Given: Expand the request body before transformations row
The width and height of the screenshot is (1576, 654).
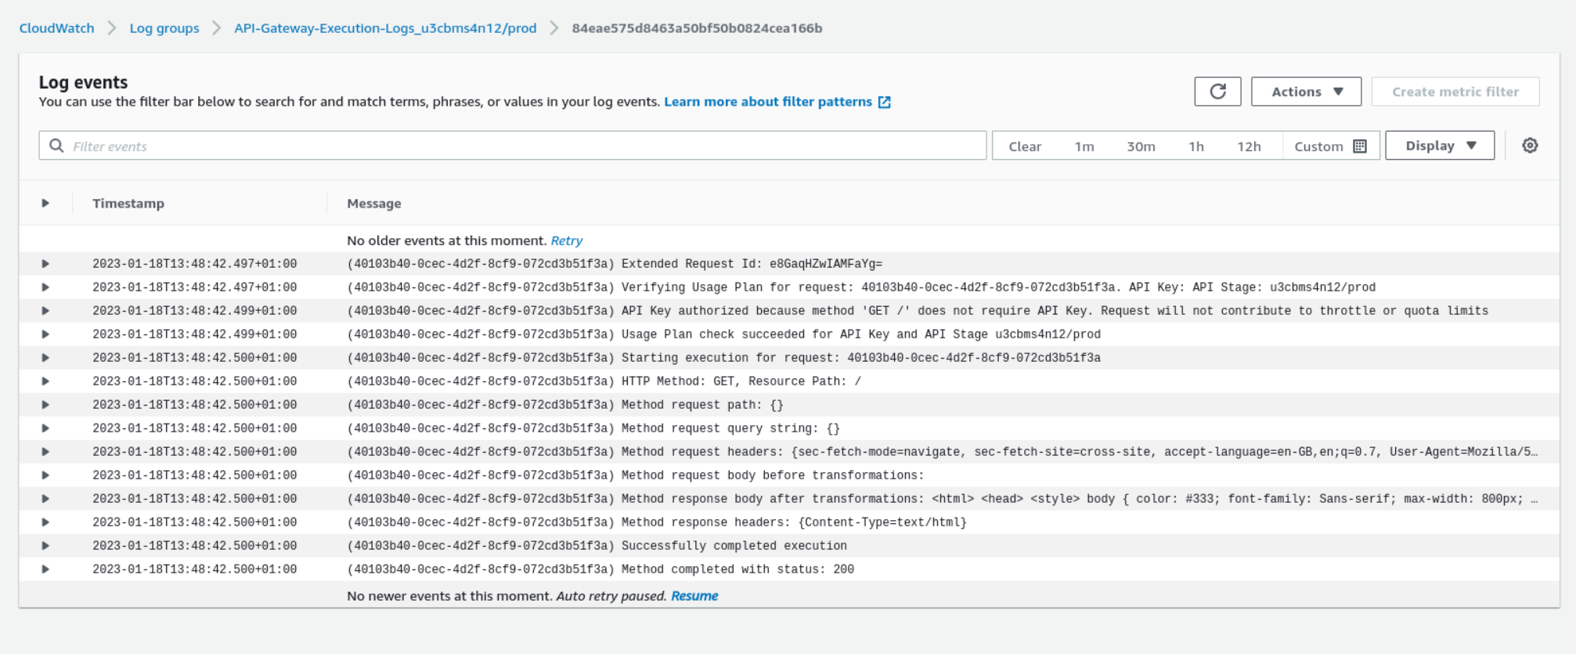Looking at the screenshot, I should (45, 475).
